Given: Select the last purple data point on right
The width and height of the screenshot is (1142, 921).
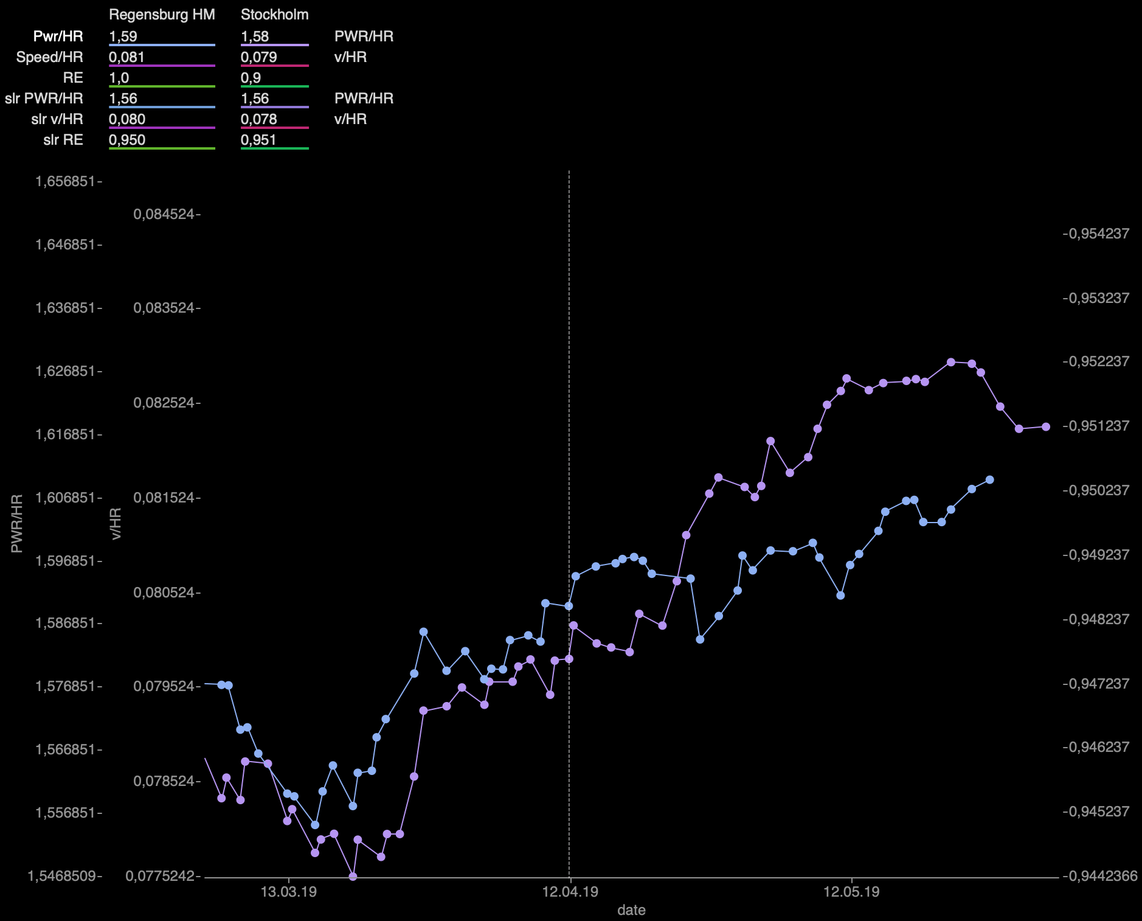Looking at the screenshot, I should (1046, 426).
